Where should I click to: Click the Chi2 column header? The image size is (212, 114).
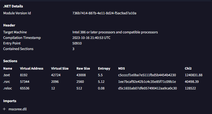tap(188, 69)
